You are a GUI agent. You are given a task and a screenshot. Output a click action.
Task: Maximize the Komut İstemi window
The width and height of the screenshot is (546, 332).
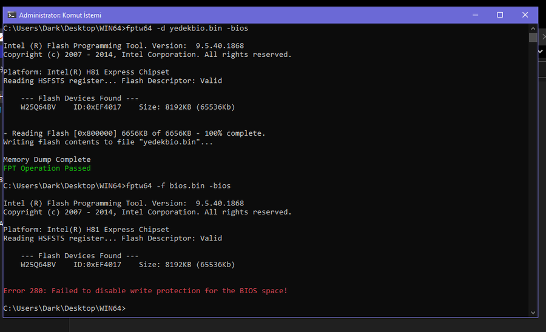click(500, 15)
